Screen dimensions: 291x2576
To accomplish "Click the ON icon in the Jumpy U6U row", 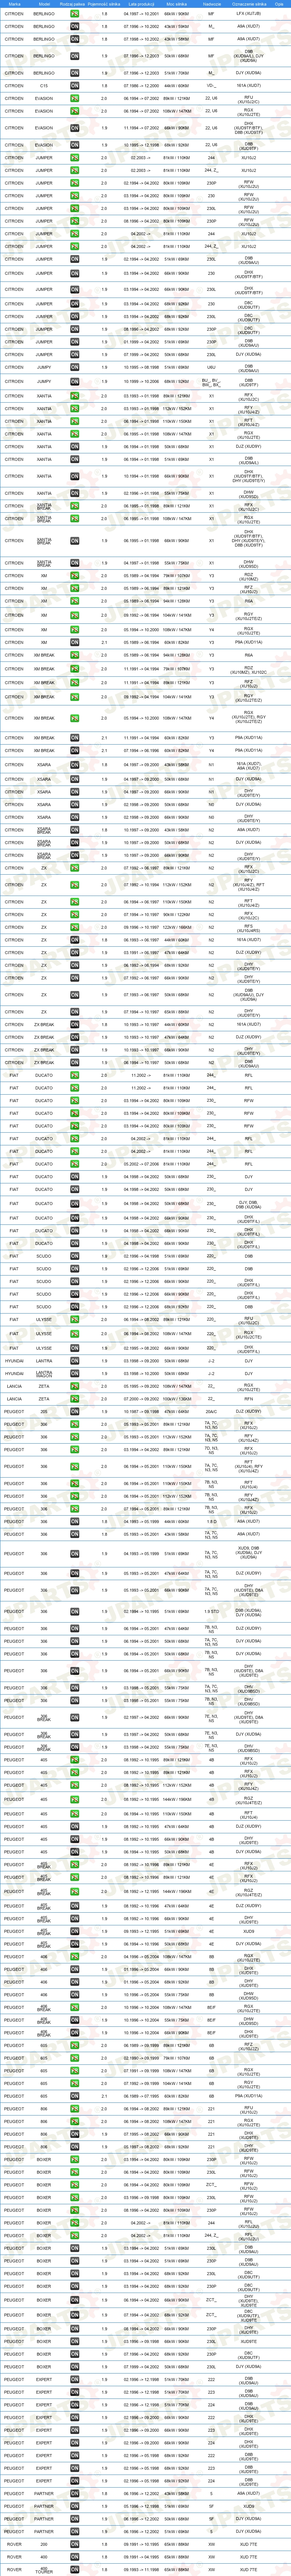I will pos(75,367).
